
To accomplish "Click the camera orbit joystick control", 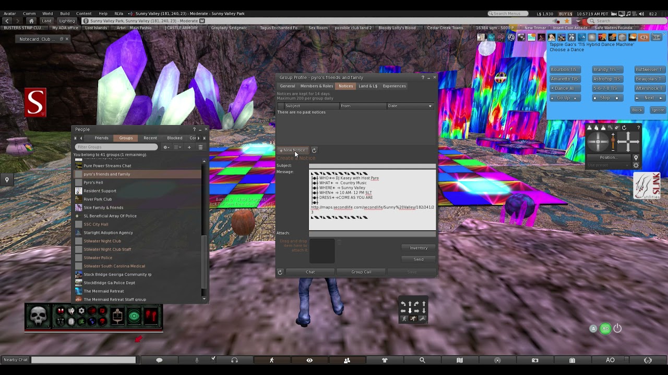I will (599, 141).
